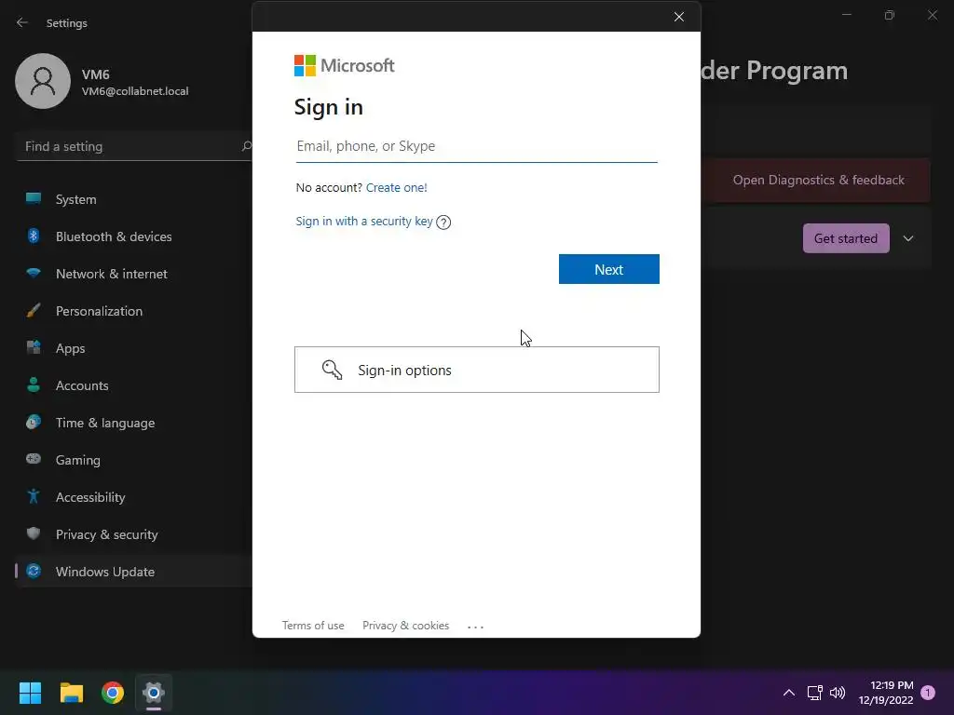Launch Google Chrome from the taskbar
954x715 pixels.
tap(113, 693)
